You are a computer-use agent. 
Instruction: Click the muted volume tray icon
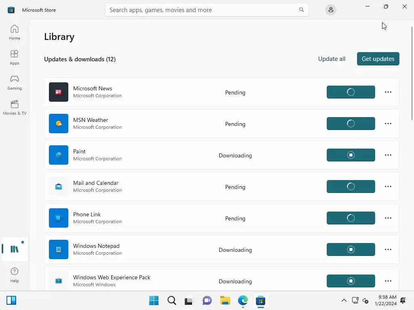365,300
